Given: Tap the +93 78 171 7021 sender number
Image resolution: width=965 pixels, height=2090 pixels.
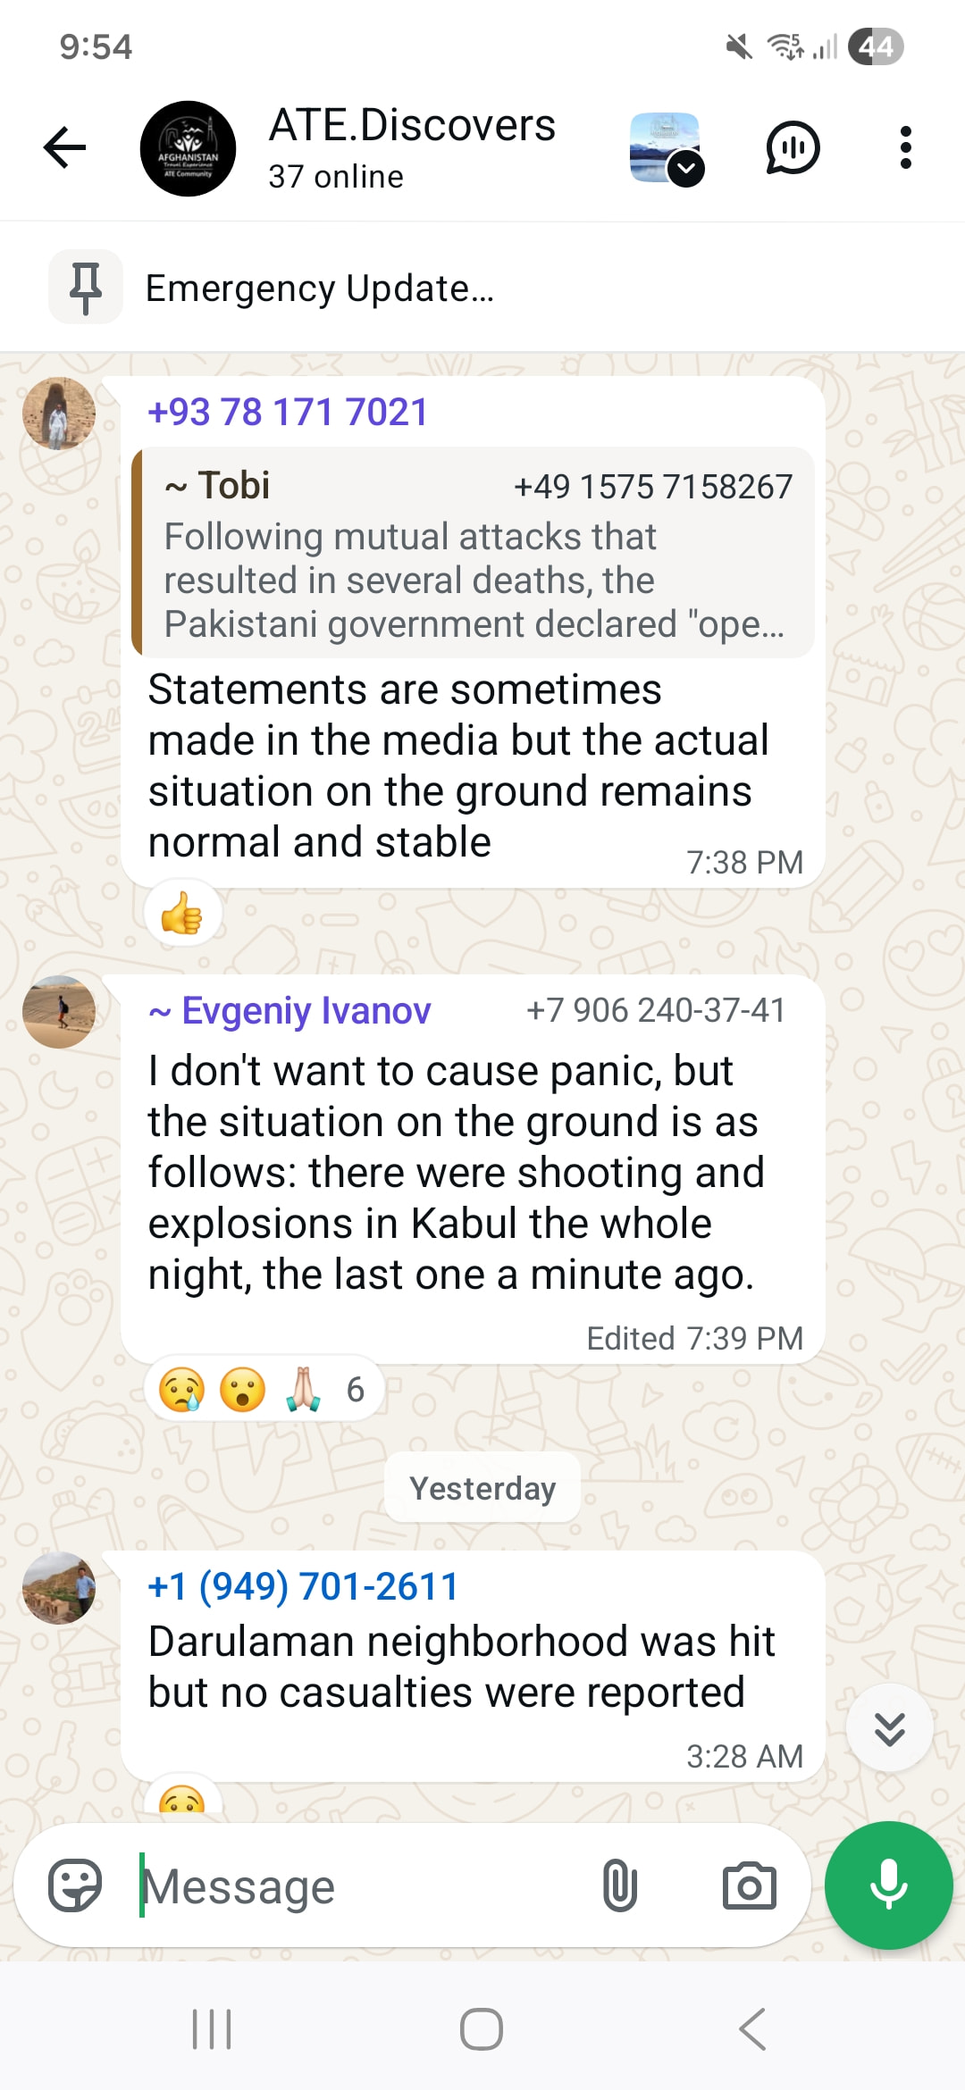Looking at the screenshot, I should coord(288,413).
